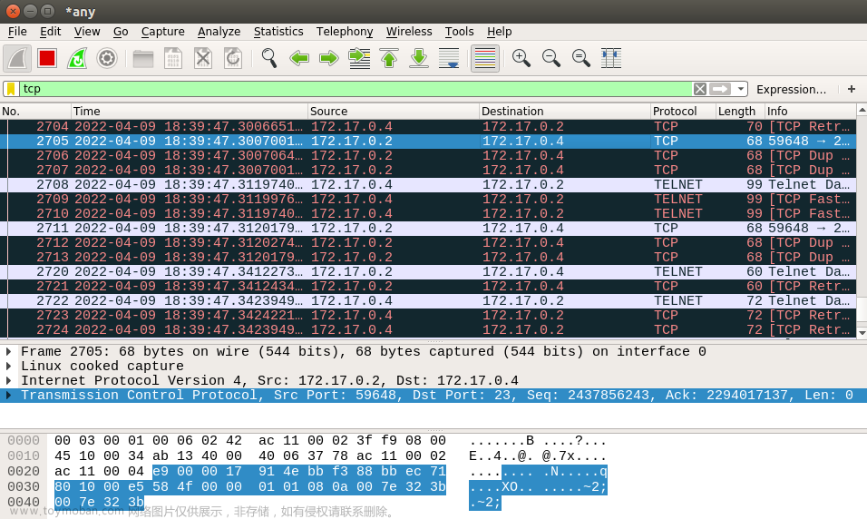
Task: Open the Tools menu
Action: (x=459, y=32)
